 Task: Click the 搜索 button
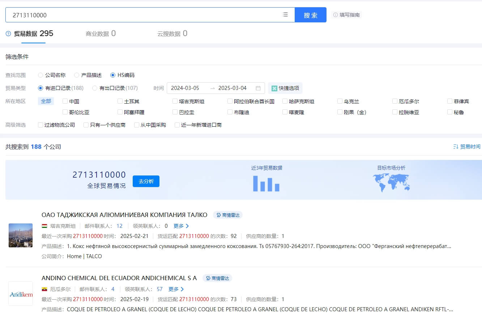(311, 15)
